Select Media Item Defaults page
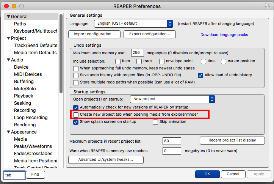274x184 pixels. coord(35,53)
